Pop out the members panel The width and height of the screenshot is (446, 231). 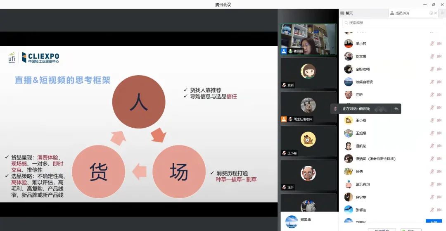tap(431, 13)
